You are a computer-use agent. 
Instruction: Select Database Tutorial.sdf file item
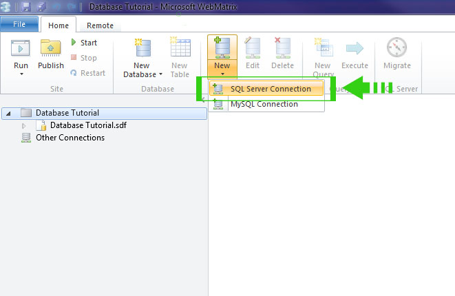(88, 125)
